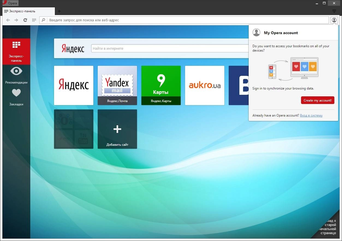Image resolution: width=342 pixels, height=241 pixels.
Task: Click the 'My Opera account' heading text
Action: tap(281, 33)
